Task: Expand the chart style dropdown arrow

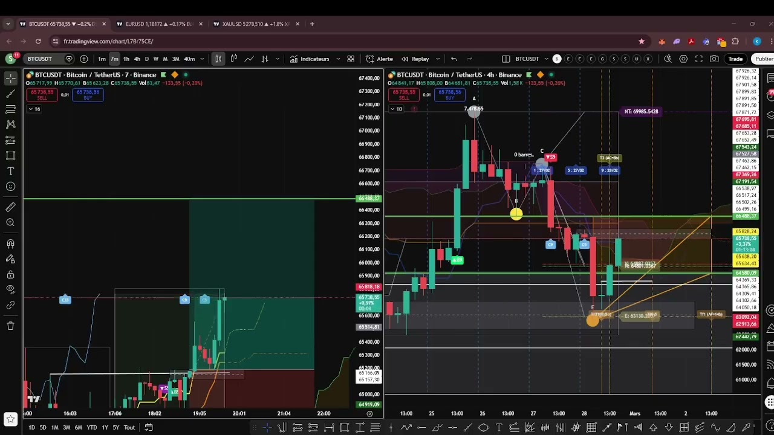Action: 278,59
